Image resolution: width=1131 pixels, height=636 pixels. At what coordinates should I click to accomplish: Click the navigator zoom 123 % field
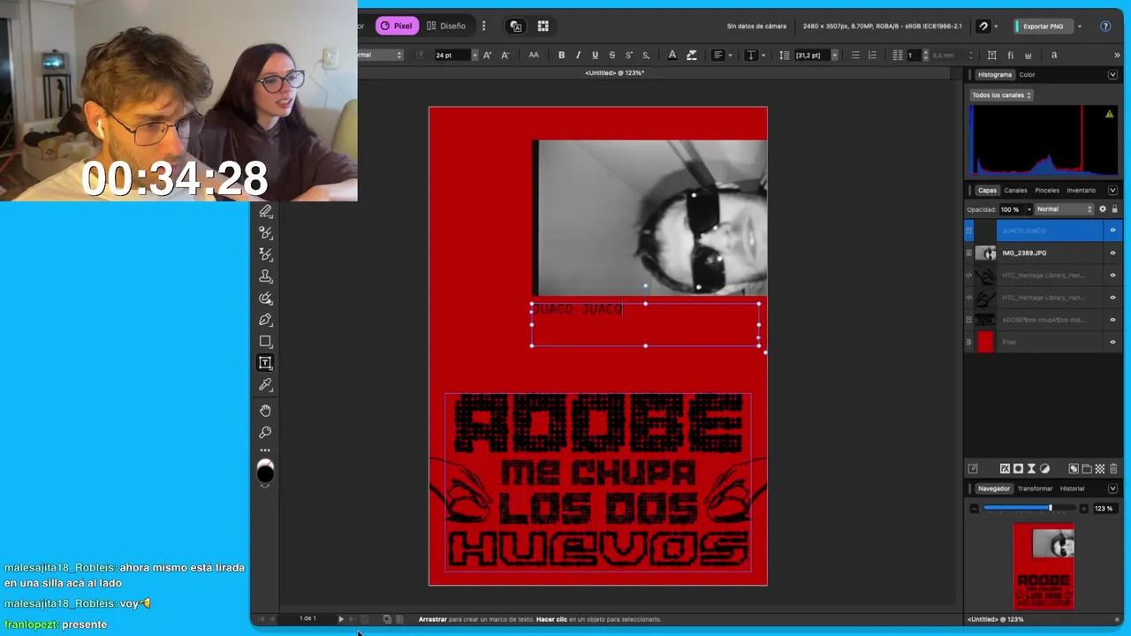pyautogui.click(x=1104, y=509)
